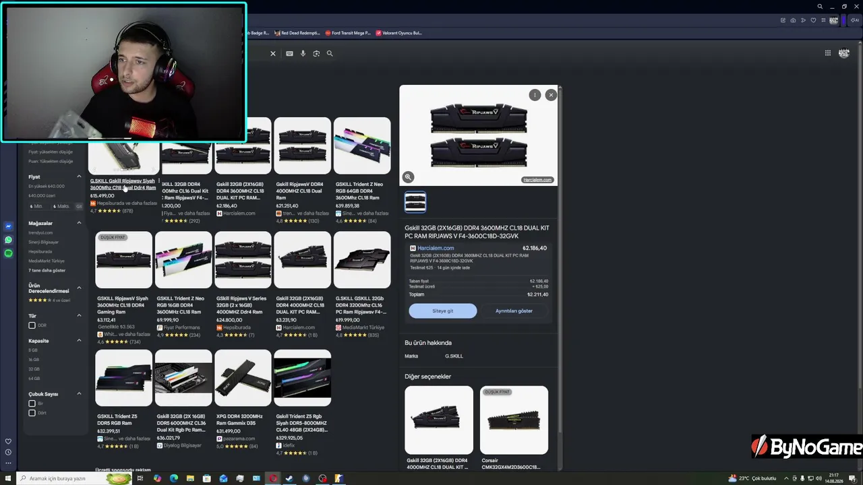Filter by 4 stars and above rating
The width and height of the screenshot is (863, 485).
click(49, 300)
